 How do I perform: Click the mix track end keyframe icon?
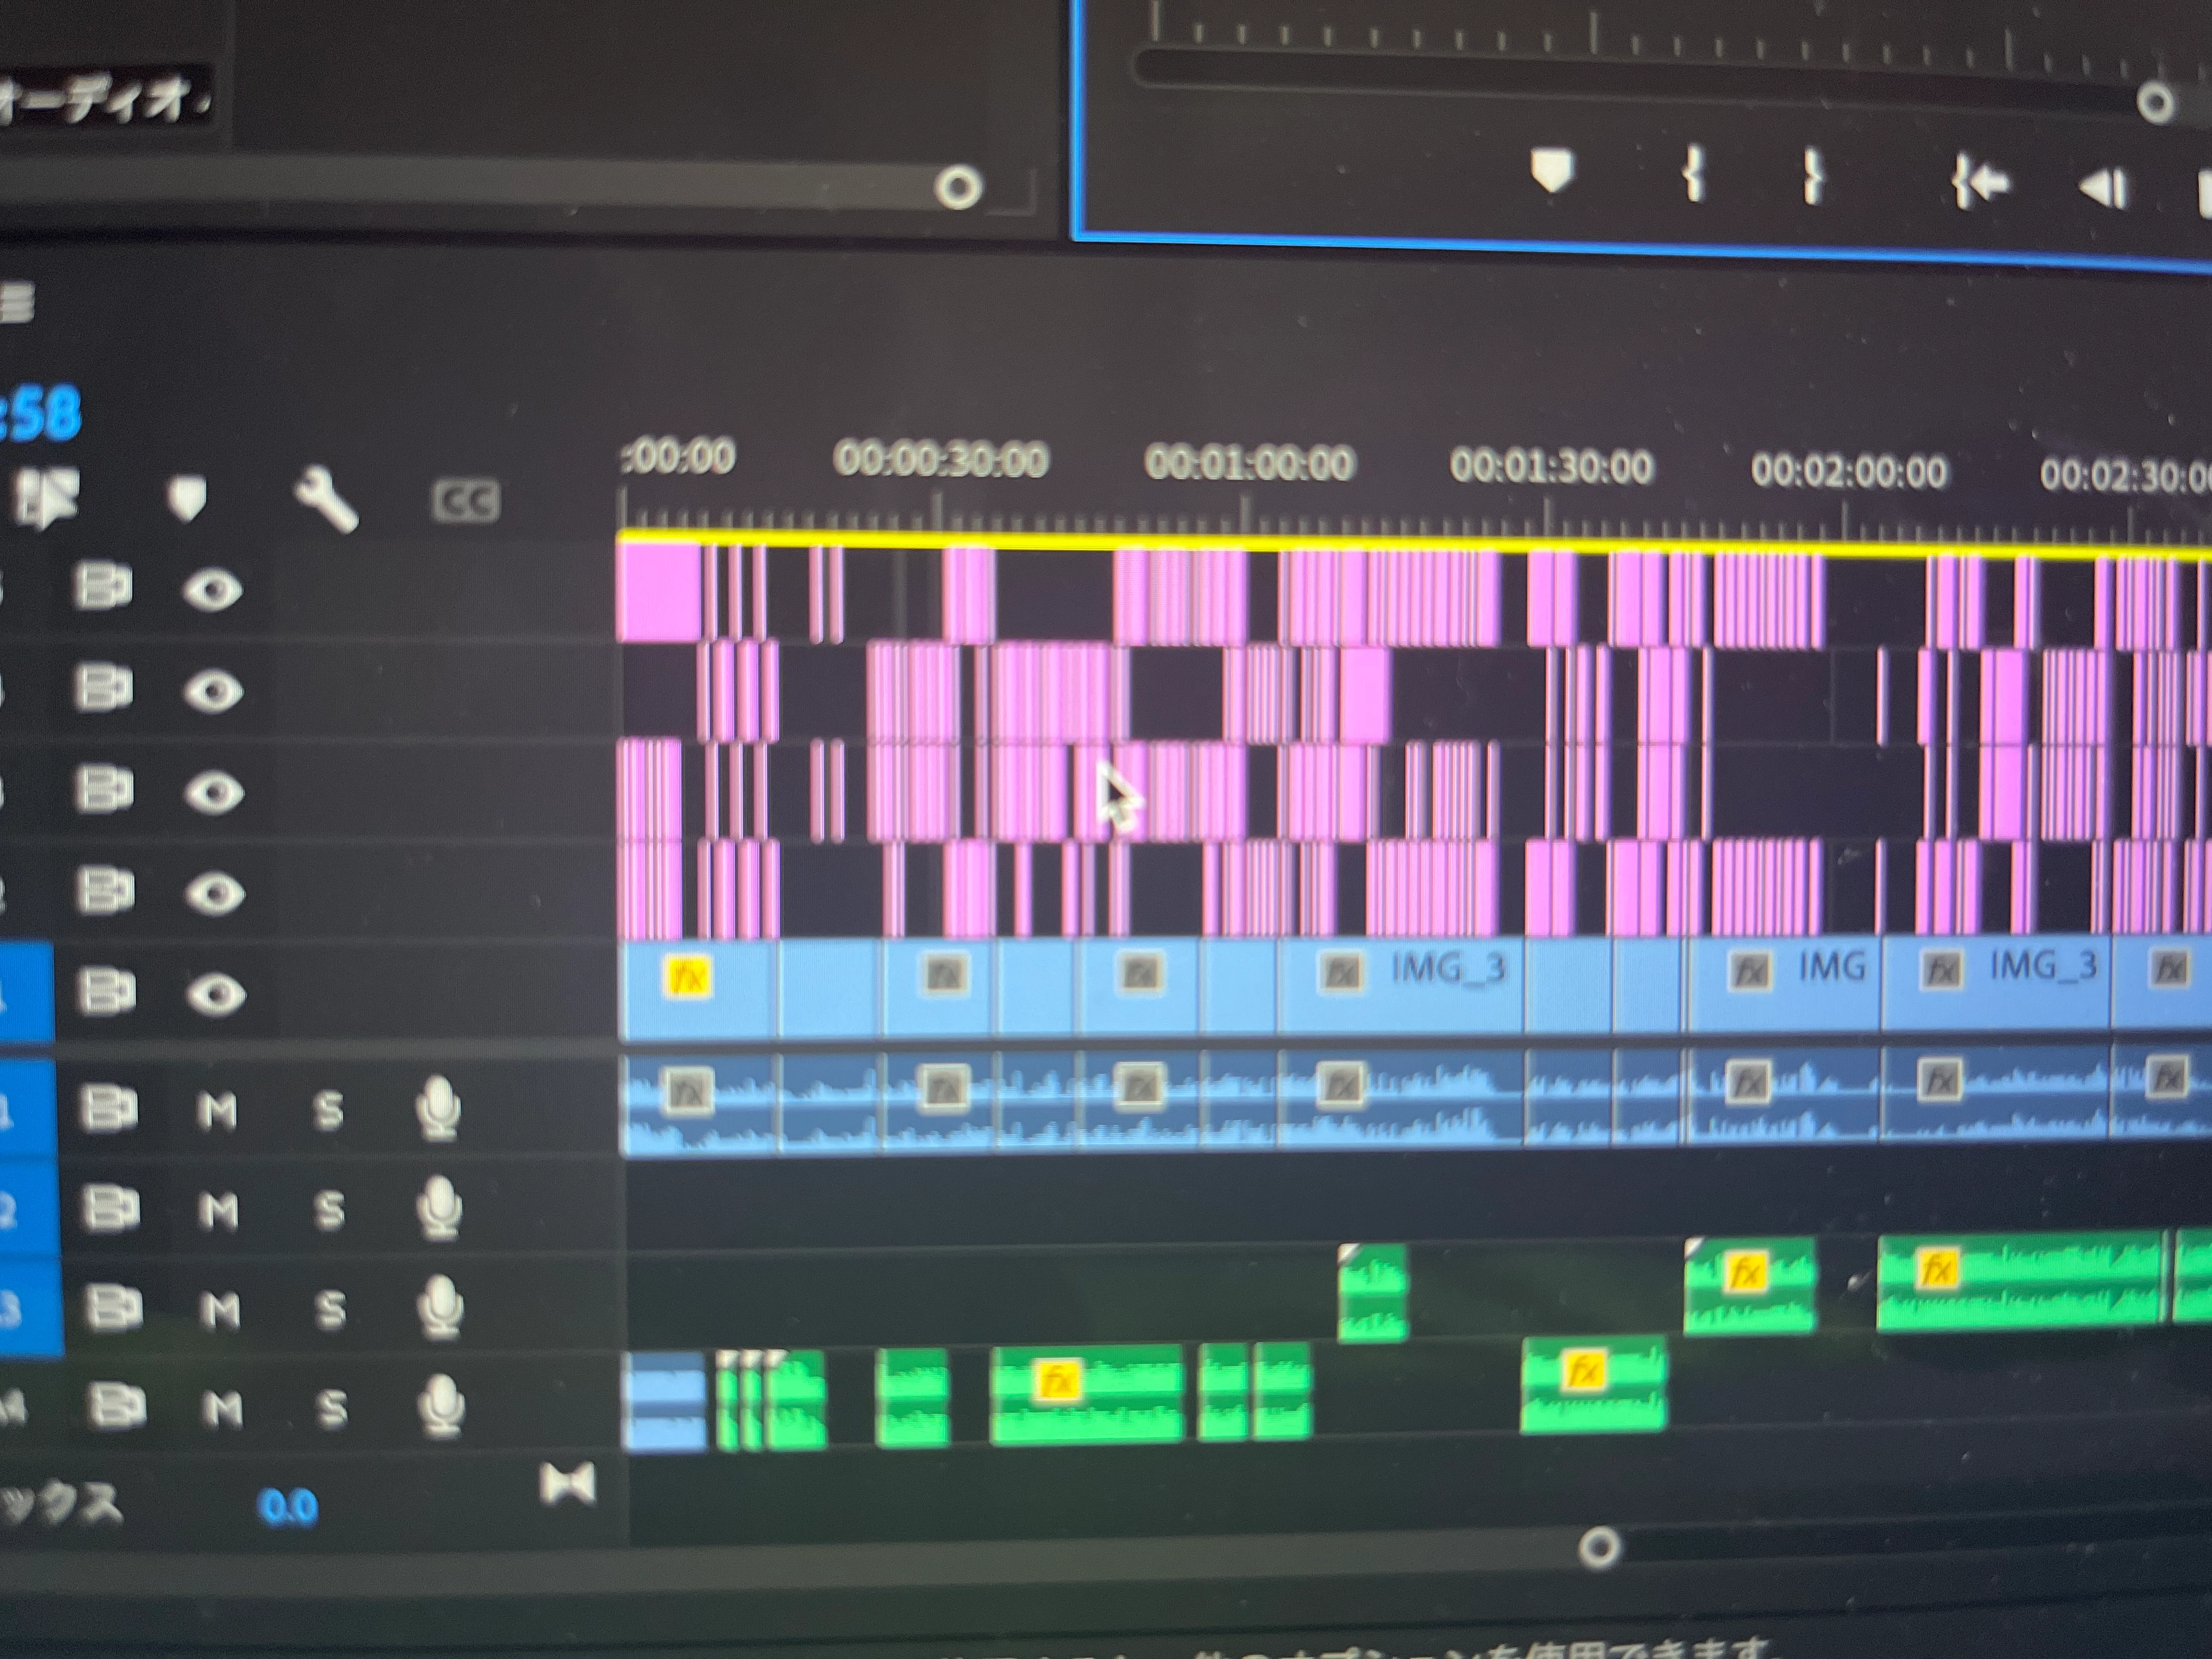point(567,1483)
